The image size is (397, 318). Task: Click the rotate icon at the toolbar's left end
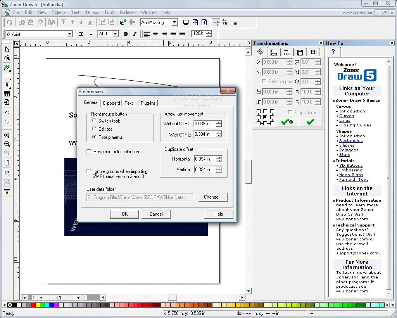click(x=10, y=22)
